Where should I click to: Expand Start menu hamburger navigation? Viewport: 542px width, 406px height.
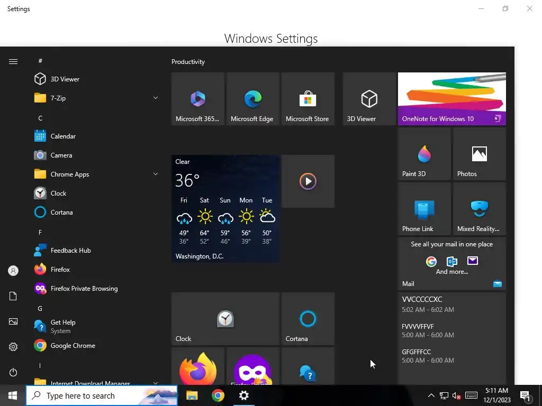[13, 61]
